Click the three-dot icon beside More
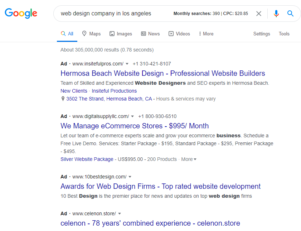 (200, 34)
